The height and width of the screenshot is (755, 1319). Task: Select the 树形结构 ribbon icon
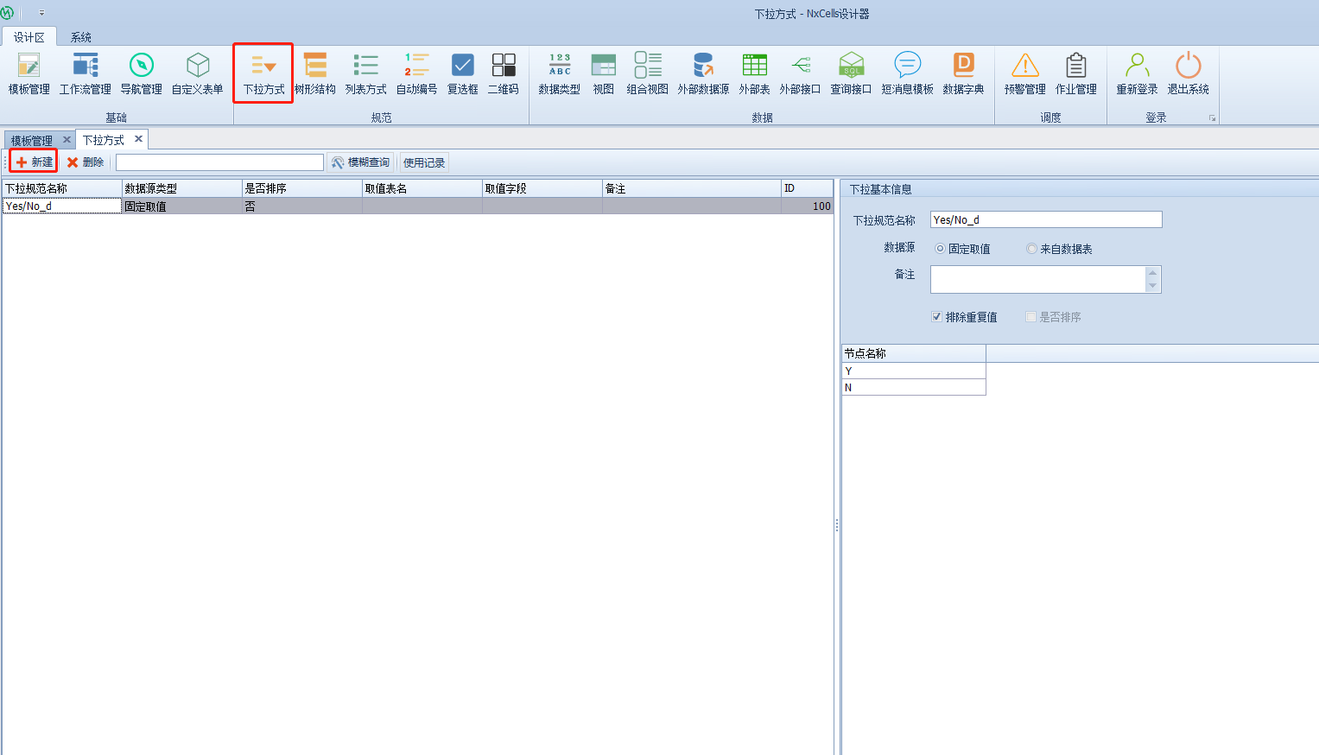(315, 73)
